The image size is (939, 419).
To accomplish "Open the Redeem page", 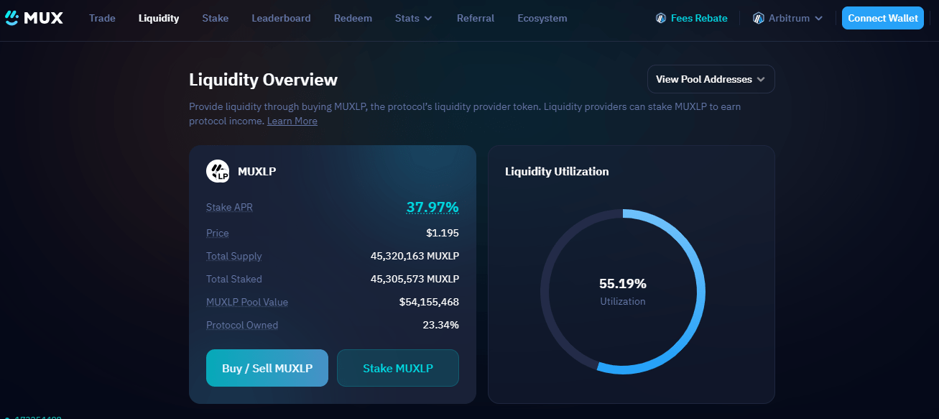I will click(353, 18).
